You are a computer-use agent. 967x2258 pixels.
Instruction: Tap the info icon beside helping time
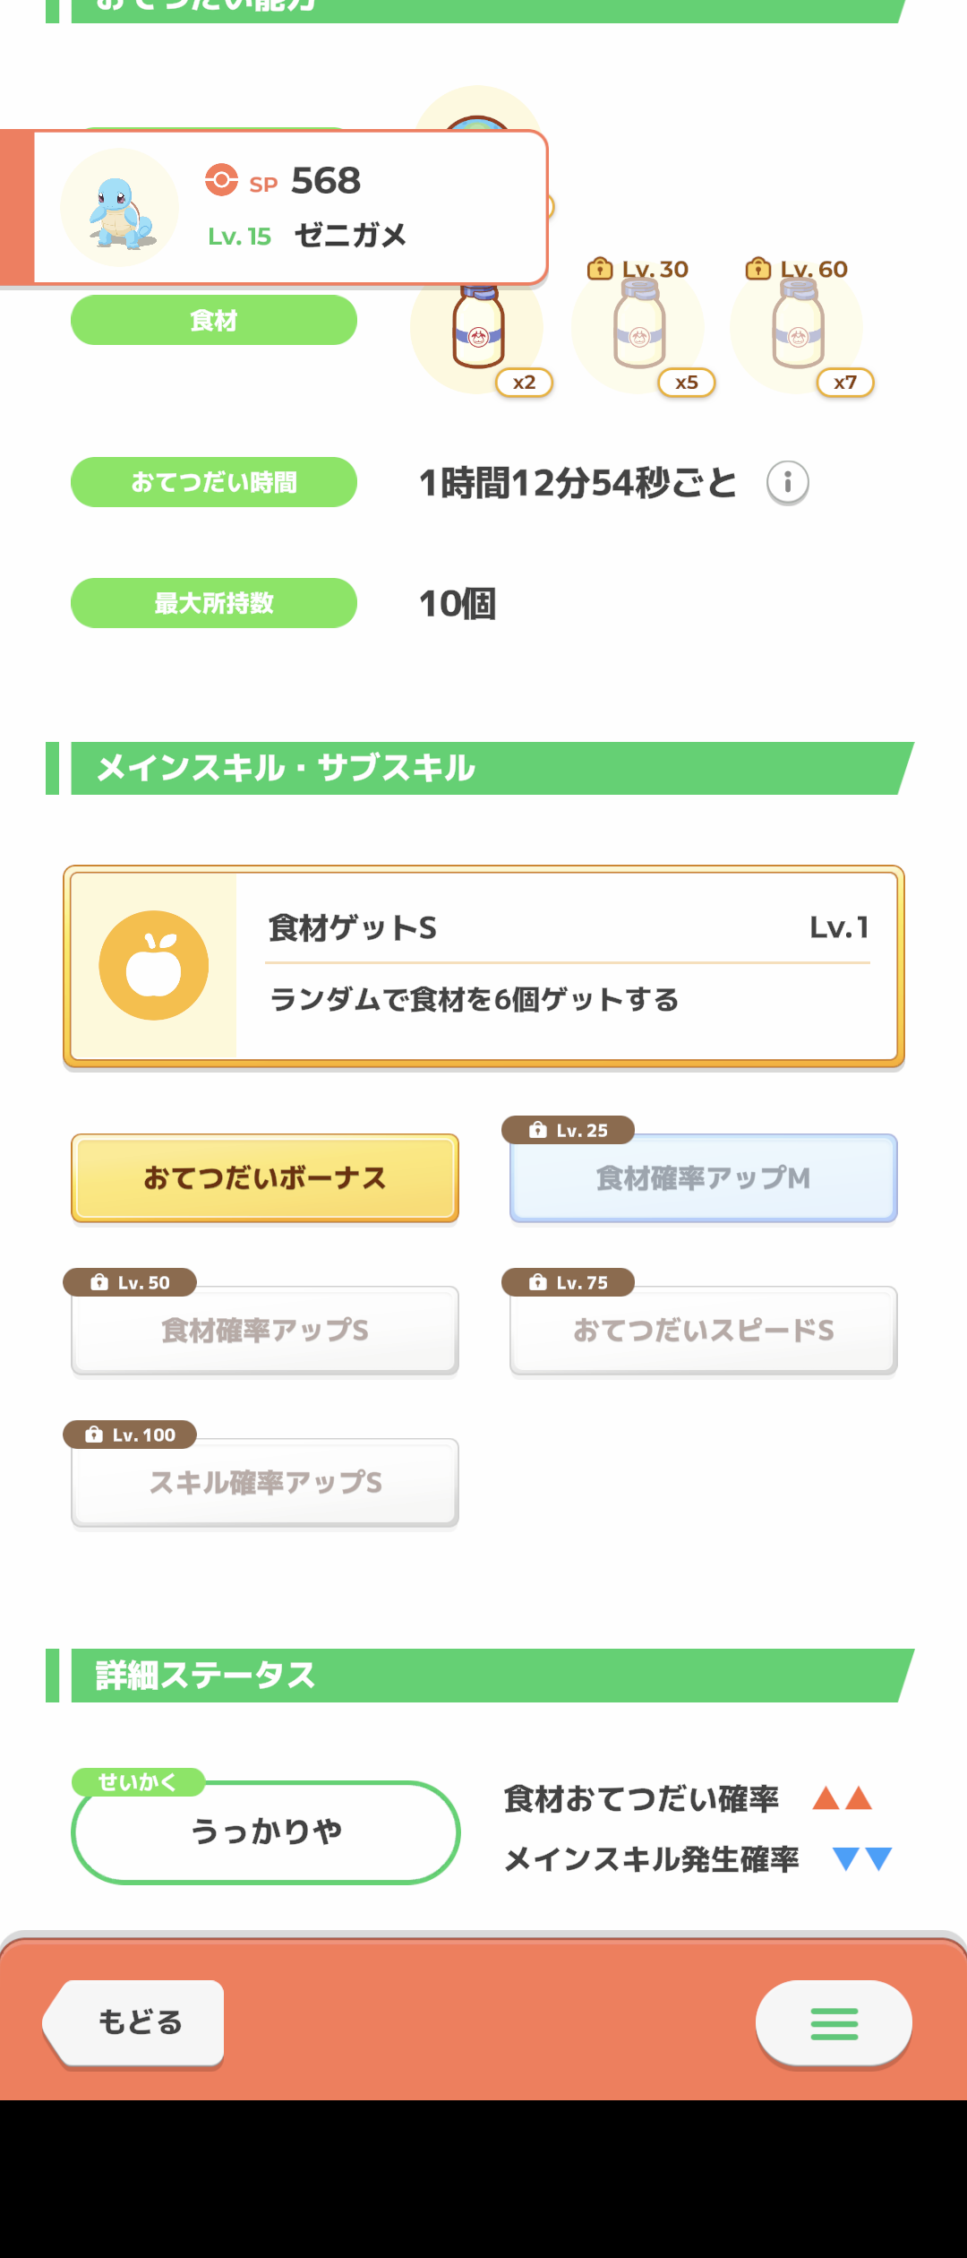pyautogui.click(x=788, y=483)
